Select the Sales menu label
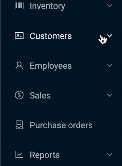Image resolution: width=122 pixels, height=166 pixels. coord(40,95)
